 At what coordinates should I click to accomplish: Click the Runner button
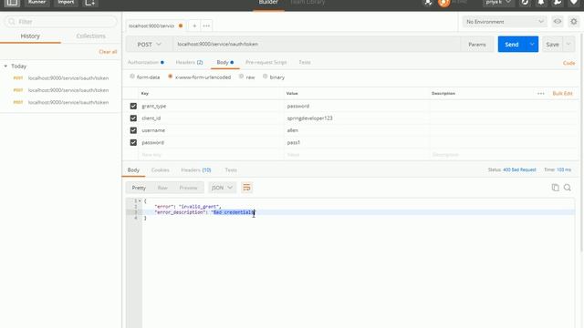pyautogui.click(x=36, y=2)
